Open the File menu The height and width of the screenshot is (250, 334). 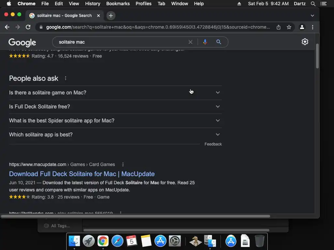point(45,4)
